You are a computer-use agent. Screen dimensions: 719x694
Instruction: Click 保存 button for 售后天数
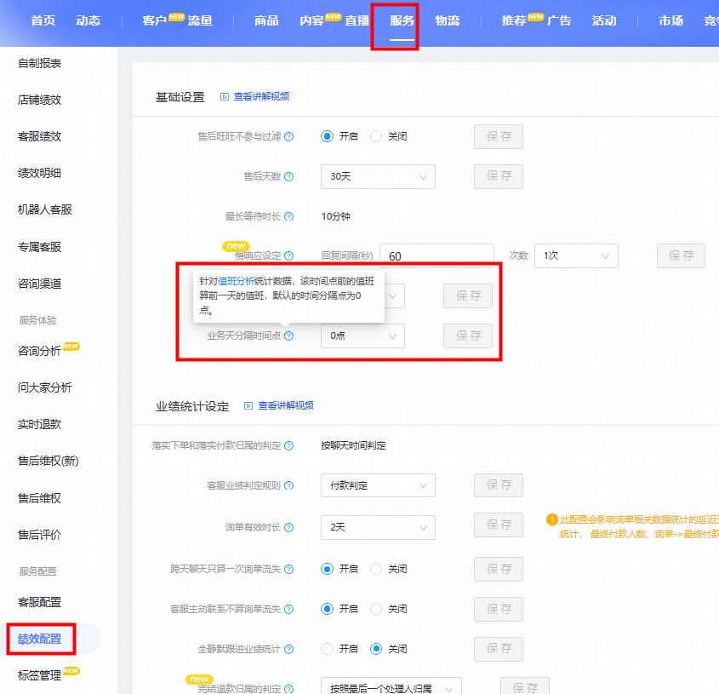tap(499, 176)
